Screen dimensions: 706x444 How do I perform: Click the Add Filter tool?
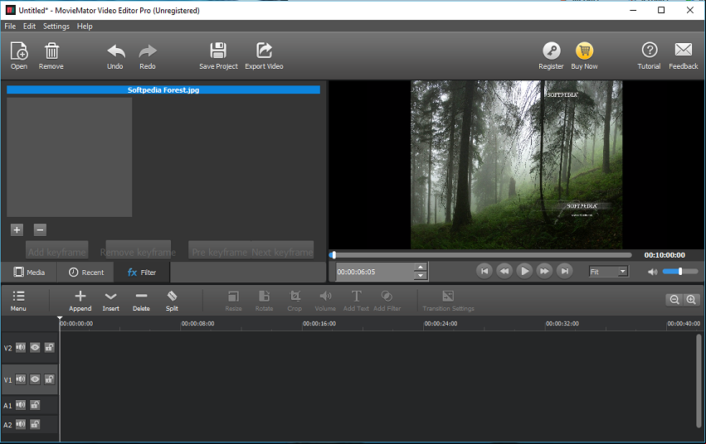(387, 301)
